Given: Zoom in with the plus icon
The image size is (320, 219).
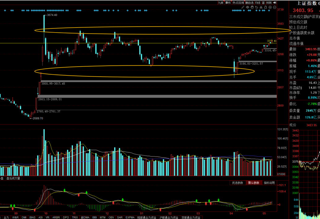Looking at the screenshot, I should 270,7.
